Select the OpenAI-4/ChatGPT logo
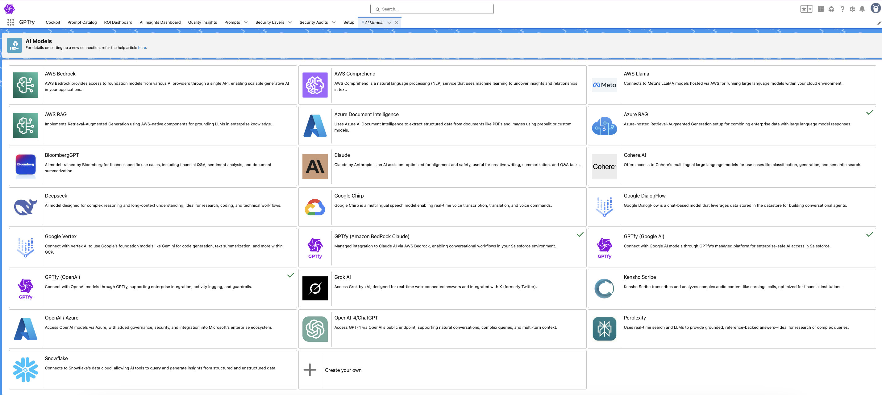 tap(315, 329)
